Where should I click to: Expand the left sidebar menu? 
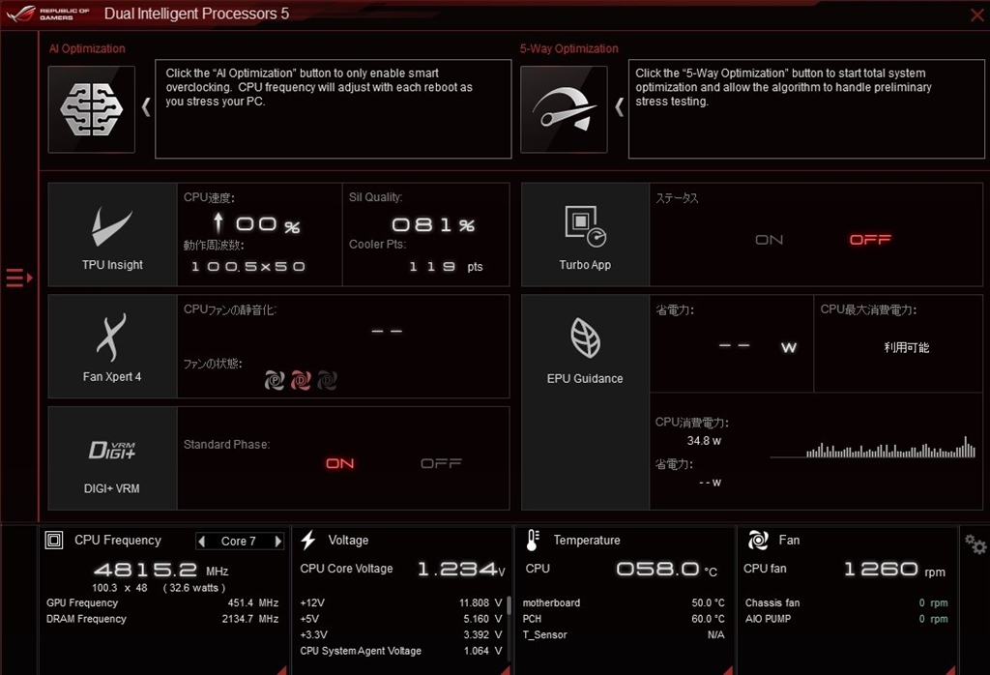tap(19, 278)
